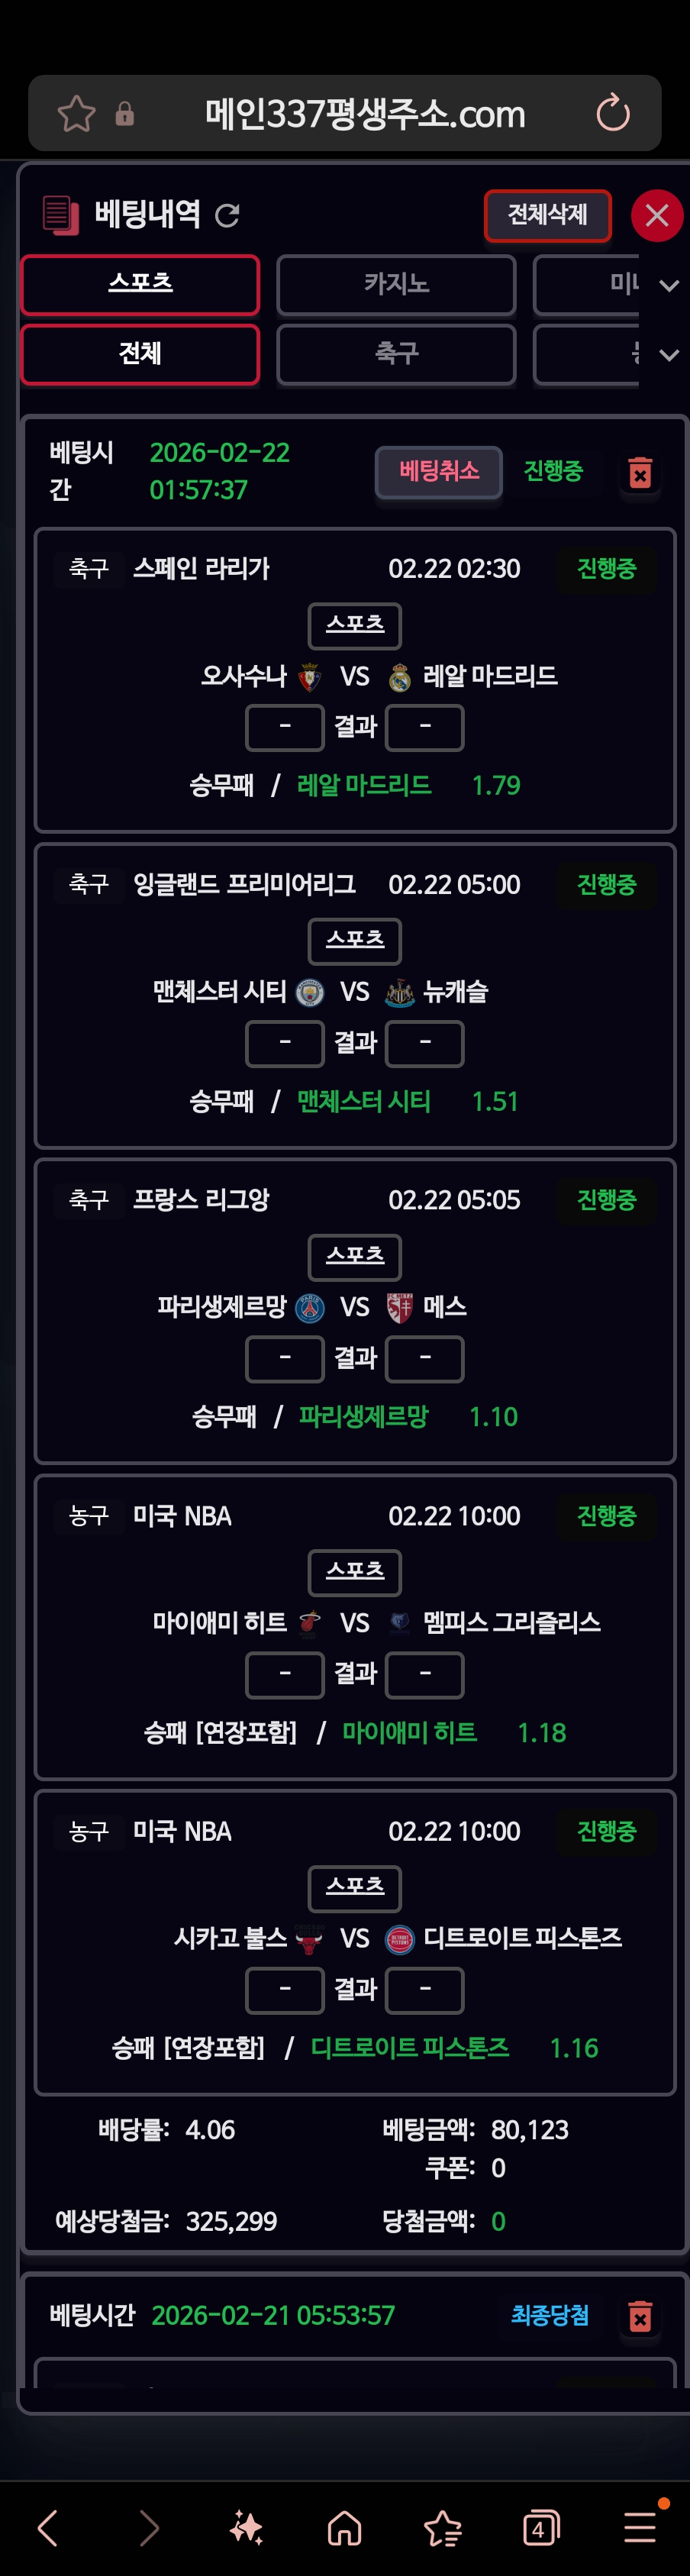Reload the page with refresh icon

612,113
